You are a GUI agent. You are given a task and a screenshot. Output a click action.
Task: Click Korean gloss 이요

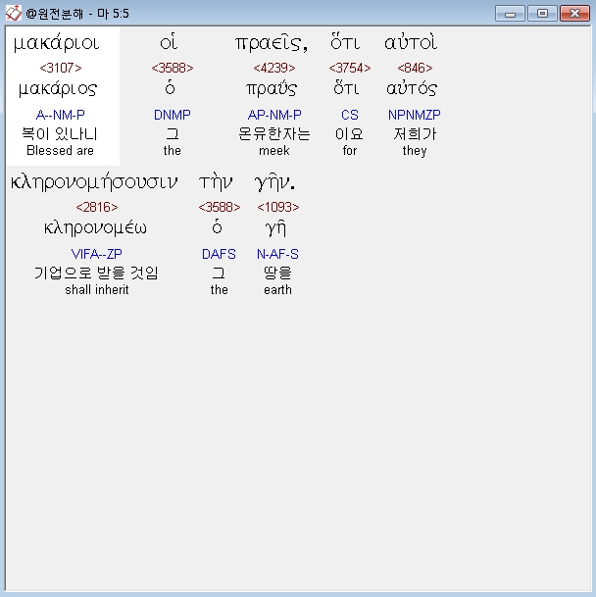pyautogui.click(x=349, y=134)
